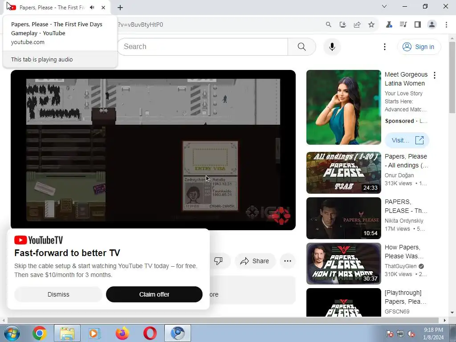Launch Firefox from the taskbar

click(122, 333)
